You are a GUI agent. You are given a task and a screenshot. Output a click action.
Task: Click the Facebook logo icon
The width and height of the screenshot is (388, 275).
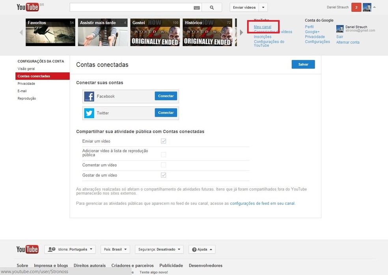(x=89, y=97)
